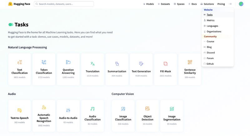Click the Translation card title
The height and width of the screenshot is (136, 250).
92,71
